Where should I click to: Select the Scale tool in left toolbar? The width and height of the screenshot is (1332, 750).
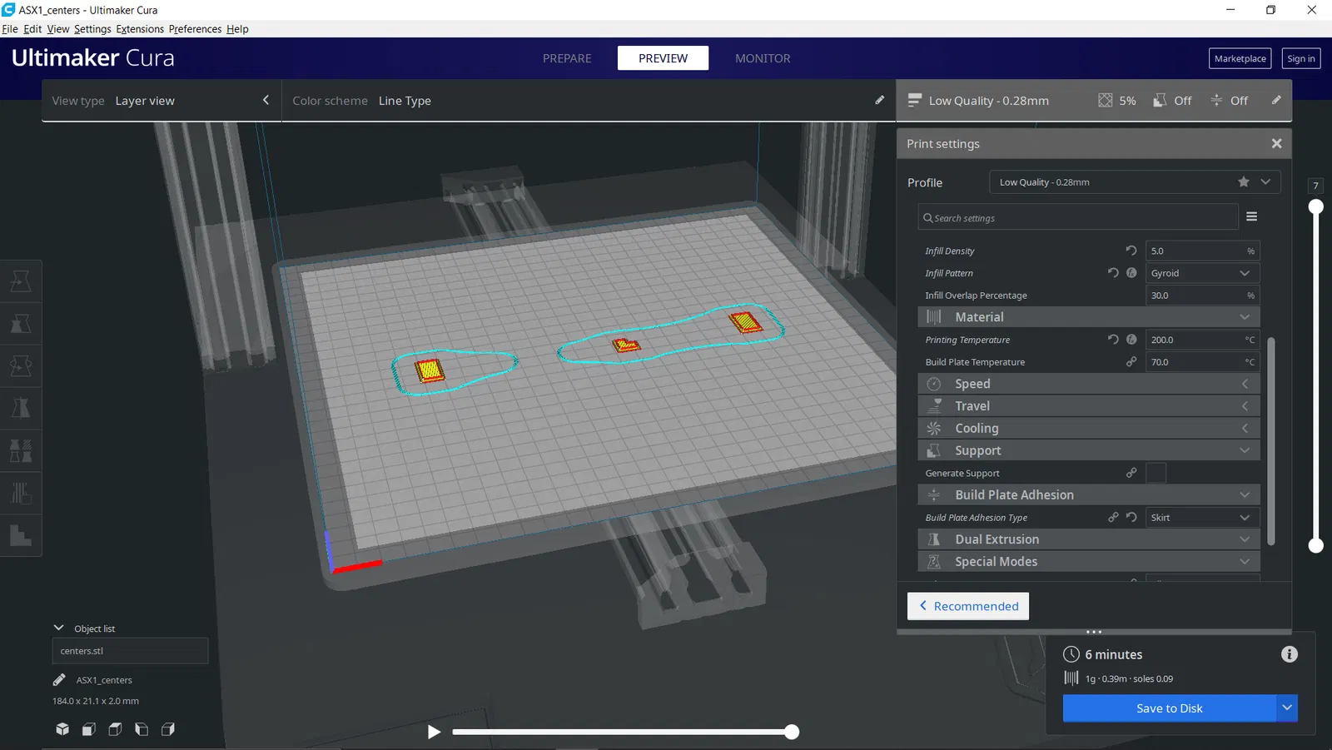tap(21, 324)
